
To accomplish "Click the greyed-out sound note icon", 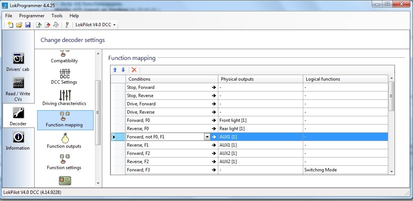I will tap(56, 25).
